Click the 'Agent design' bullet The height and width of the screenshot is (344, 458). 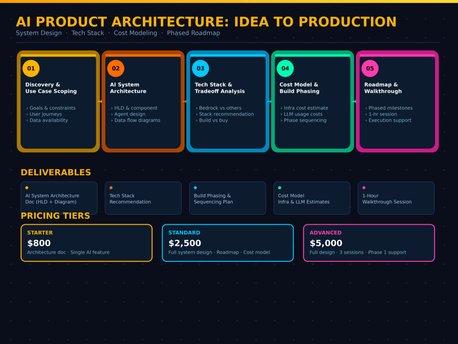click(128, 114)
